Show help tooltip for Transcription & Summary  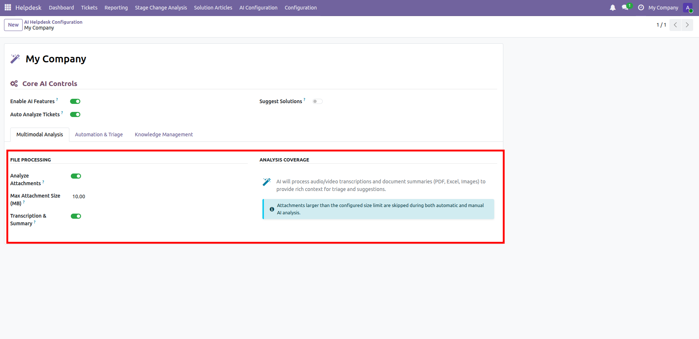click(35, 221)
